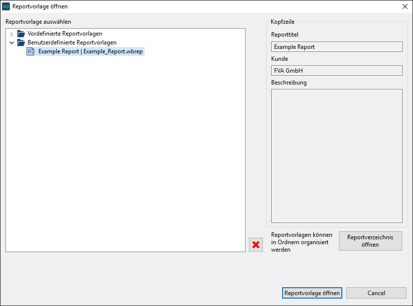Select the Benutzerdefinierte Reportvorlagen tree label
Image resolution: width=413 pixels, height=306 pixels.
pyautogui.click(x=72, y=43)
